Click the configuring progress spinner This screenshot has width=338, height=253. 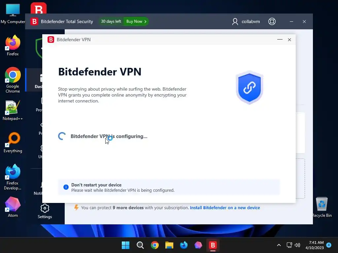pos(62,136)
